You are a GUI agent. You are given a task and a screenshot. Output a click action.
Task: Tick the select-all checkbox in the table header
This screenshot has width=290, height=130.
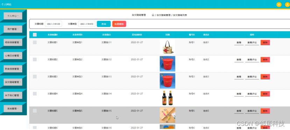click(35, 35)
